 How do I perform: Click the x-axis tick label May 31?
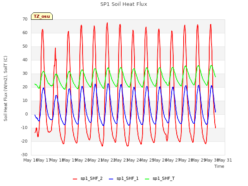pyautogui.click(x=225, y=160)
